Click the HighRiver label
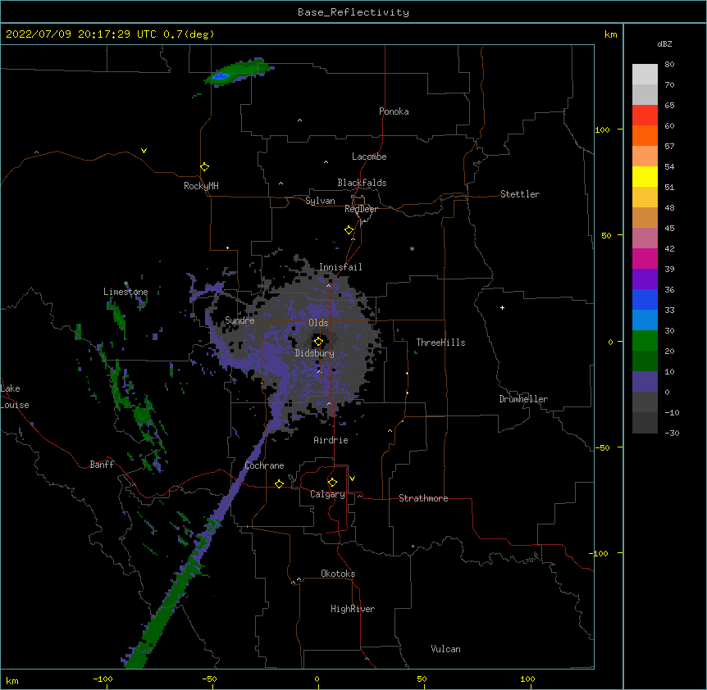This screenshot has width=707, height=690. (353, 609)
